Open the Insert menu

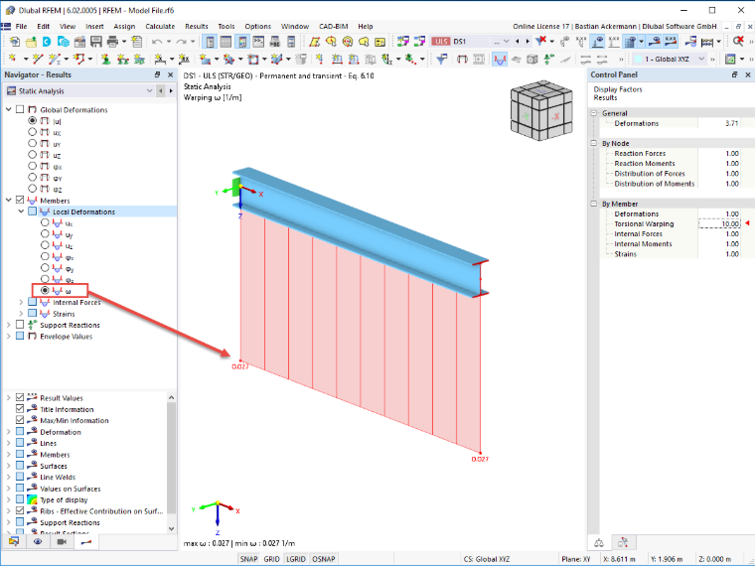click(94, 27)
